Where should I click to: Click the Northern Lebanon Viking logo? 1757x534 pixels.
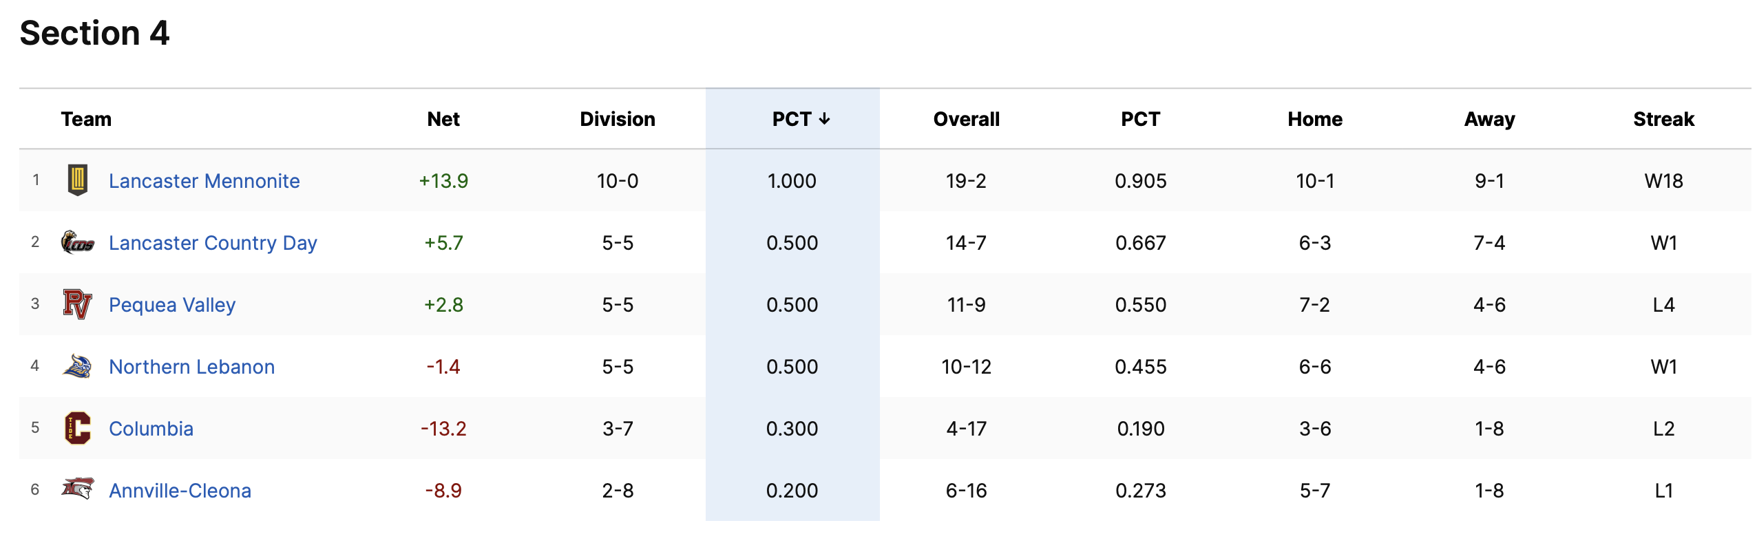[x=78, y=366]
